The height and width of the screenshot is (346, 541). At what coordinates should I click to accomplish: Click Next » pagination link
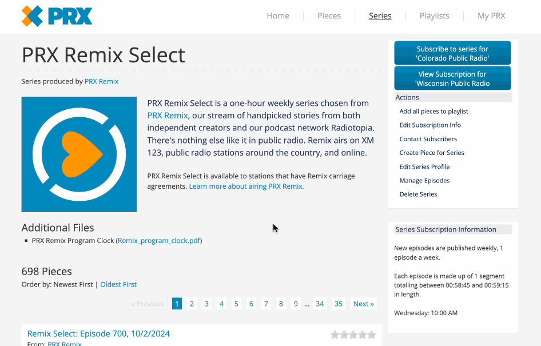(363, 304)
